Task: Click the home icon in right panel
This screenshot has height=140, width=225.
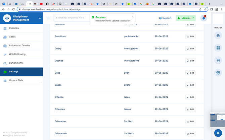Action: pyautogui.click(x=218, y=36)
